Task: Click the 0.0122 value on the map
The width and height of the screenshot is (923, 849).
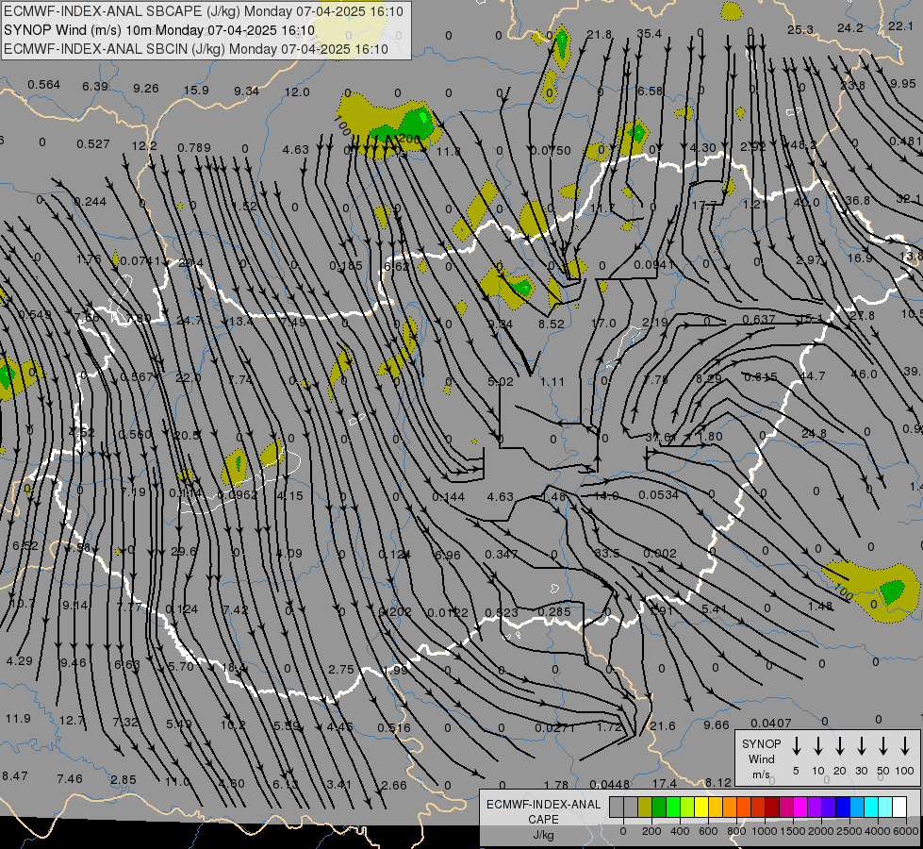Action: pyautogui.click(x=448, y=613)
